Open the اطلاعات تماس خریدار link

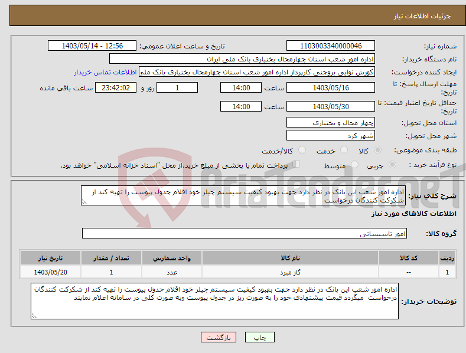[x=105, y=72]
